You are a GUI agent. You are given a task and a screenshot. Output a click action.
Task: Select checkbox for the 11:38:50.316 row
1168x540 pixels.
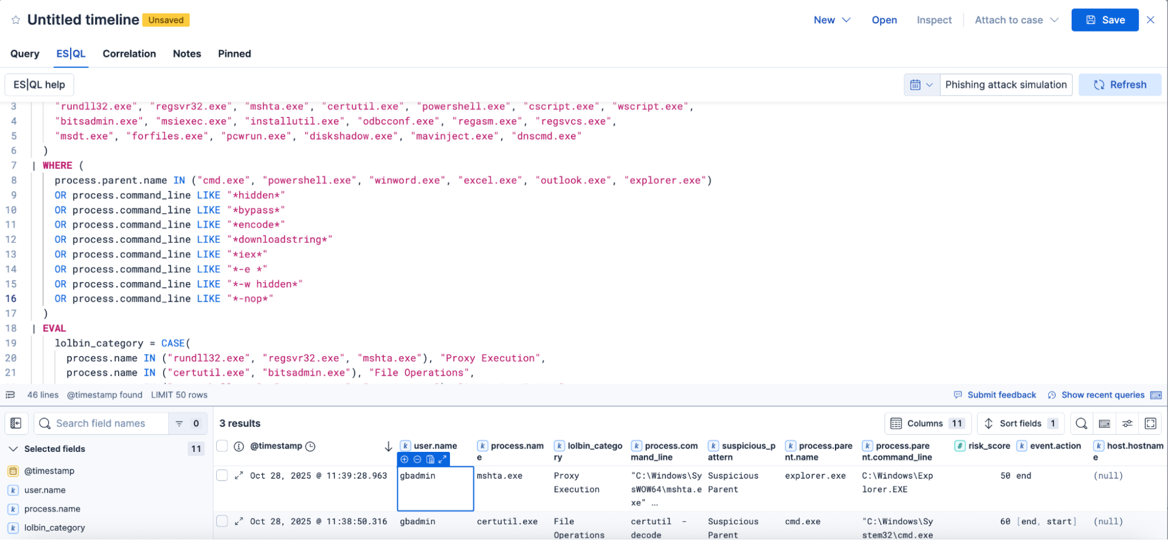point(222,521)
